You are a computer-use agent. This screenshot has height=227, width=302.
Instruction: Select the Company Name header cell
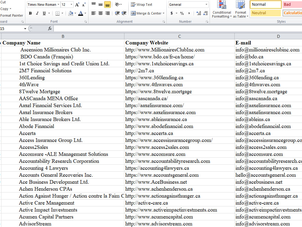coord(63,43)
